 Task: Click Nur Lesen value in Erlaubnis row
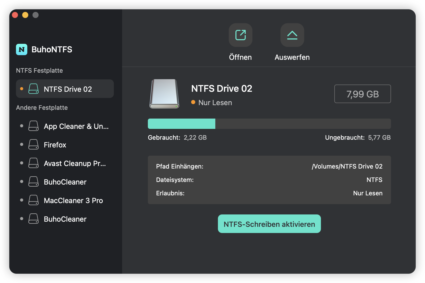pos(368,193)
